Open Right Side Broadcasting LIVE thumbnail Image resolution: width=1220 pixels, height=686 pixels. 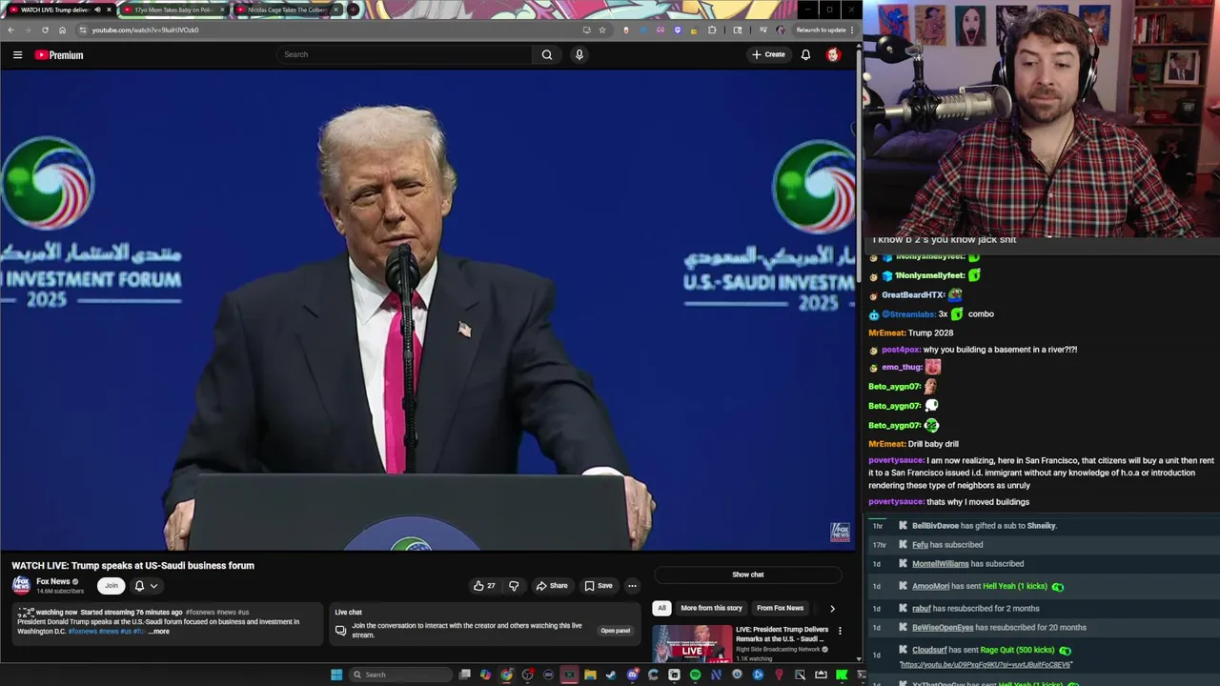coord(693,644)
